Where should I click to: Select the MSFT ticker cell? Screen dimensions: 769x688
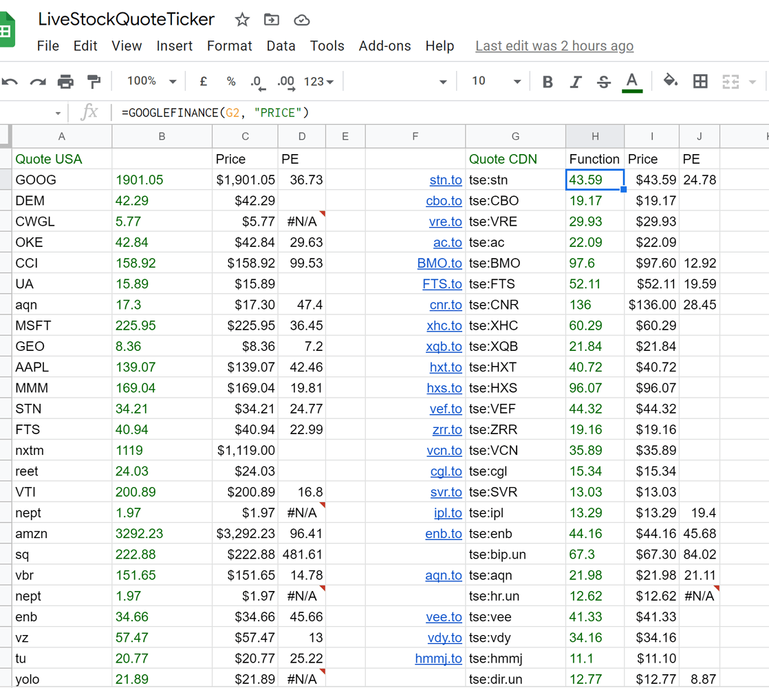(62, 325)
